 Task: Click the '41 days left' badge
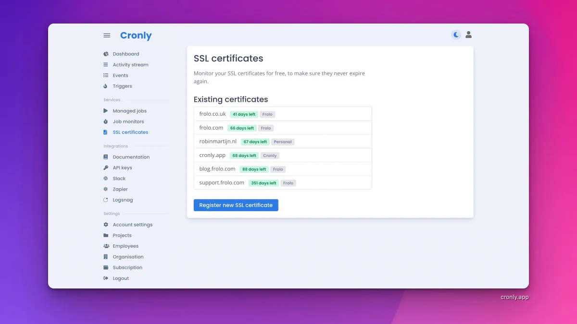tap(244, 114)
